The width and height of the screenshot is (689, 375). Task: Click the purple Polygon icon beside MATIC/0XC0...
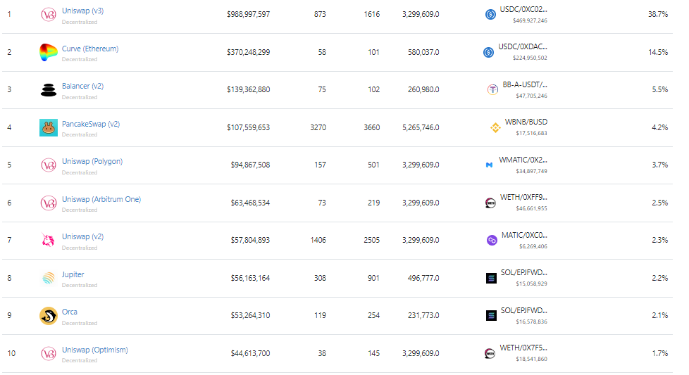coord(492,241)
